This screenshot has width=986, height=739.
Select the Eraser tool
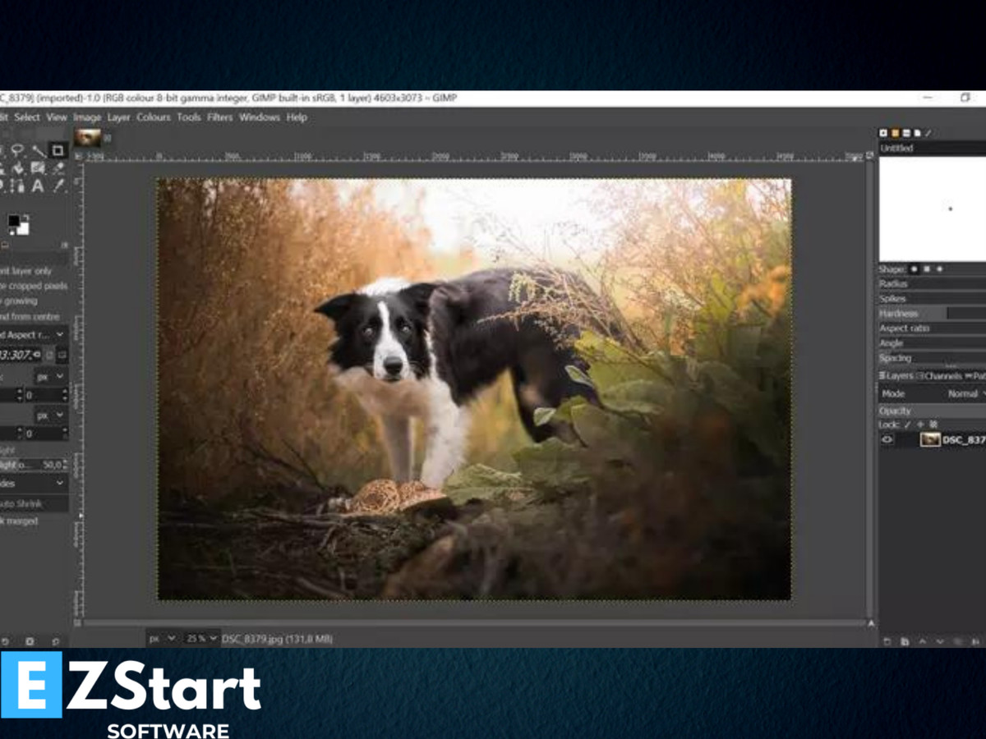coord(58,168)
